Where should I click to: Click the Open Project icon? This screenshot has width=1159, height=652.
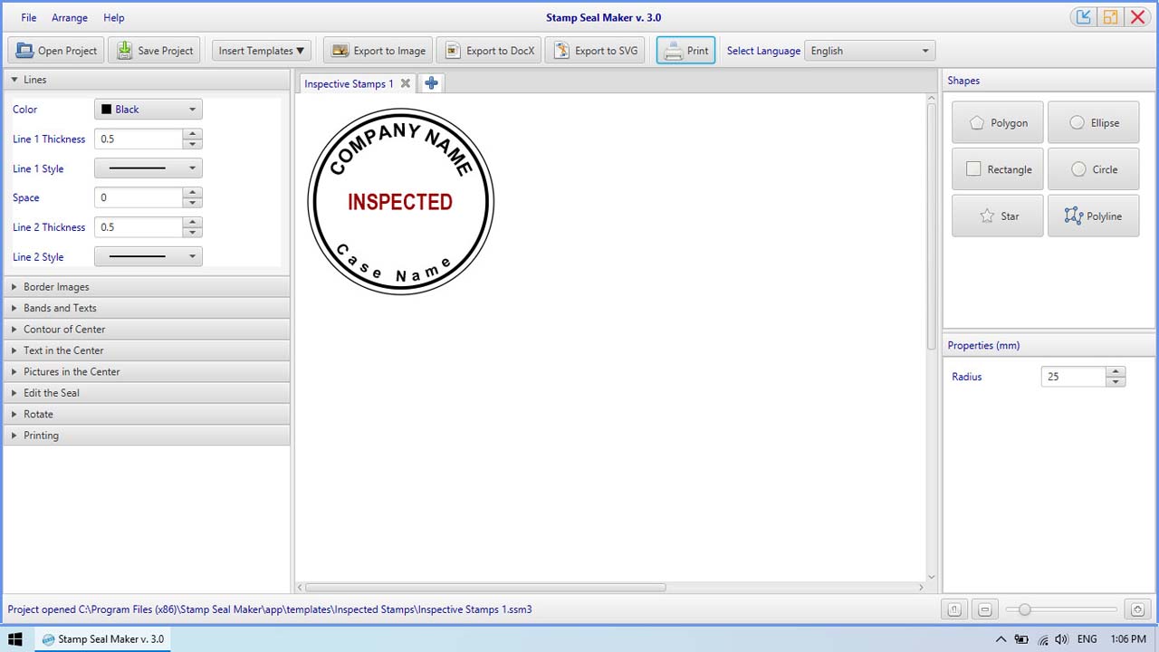pyautogui.click(x=24, y=50)
